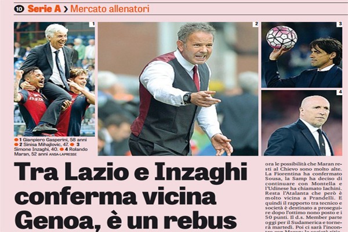Click the page number 10 badge

(19, 9)
